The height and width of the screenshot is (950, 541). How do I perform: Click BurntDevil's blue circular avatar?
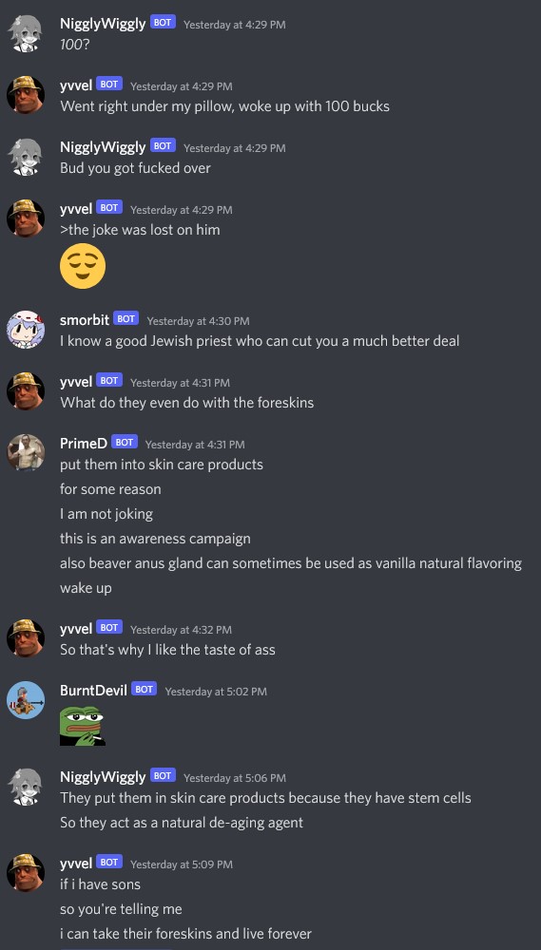click(26, 699)
